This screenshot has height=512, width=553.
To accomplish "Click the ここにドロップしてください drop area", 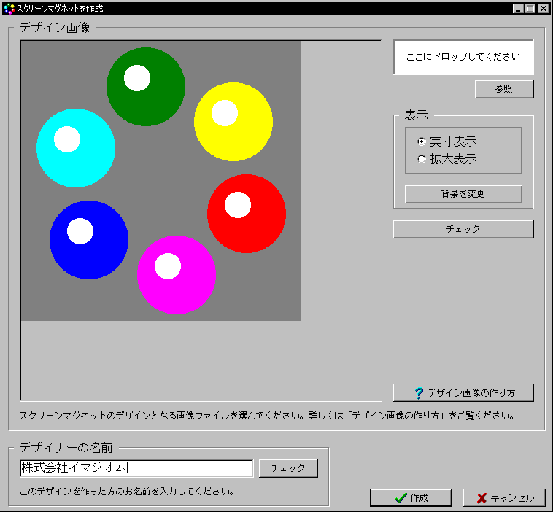I will [463, 57].
